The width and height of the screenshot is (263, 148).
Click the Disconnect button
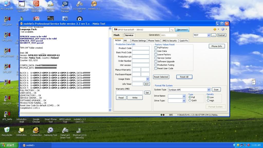(x=182, y=30)
